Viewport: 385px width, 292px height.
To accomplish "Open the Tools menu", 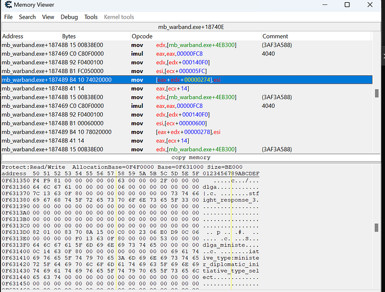I will 91,17.
